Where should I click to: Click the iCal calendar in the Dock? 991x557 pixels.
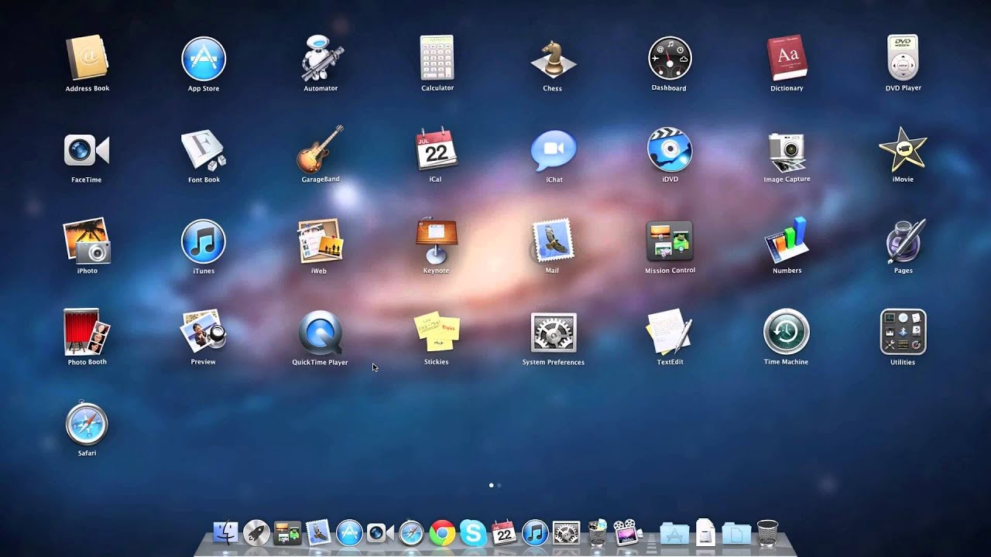pyautogui.click(x=504, y=532)
